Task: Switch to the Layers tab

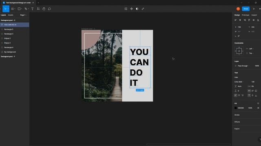Action: point(3,15)
